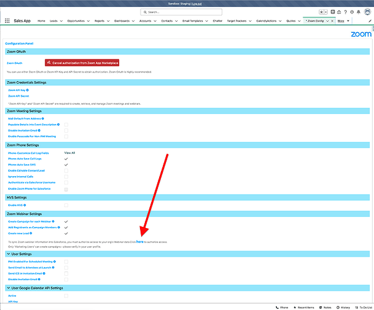The image size is (374, 310).
Task: Click Cancel authorization from Zoom App Marketplace
Action: [x=82, y=63]
